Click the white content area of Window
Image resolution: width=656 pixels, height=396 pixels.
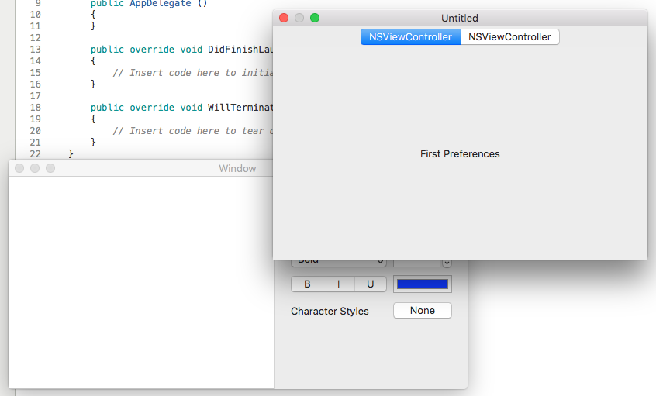tap(141, 283)
